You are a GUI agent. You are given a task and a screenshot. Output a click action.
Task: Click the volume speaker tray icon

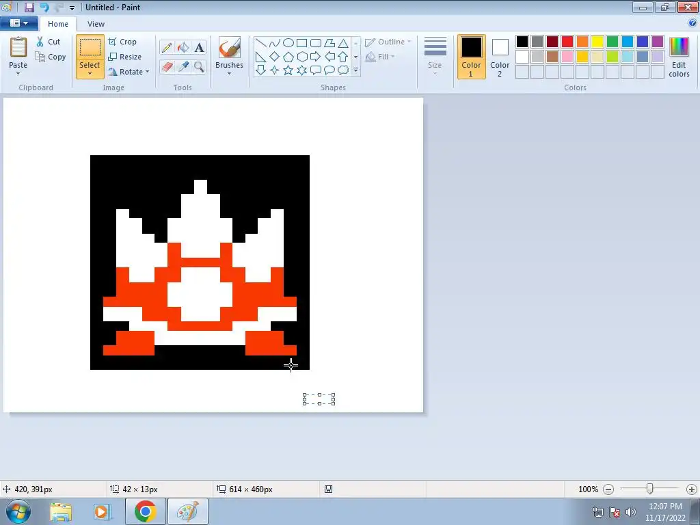(631, 512)
